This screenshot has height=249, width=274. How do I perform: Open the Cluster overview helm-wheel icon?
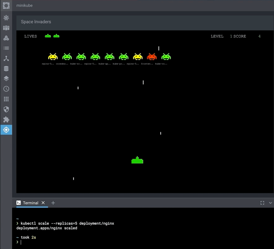tap(6, 18)
